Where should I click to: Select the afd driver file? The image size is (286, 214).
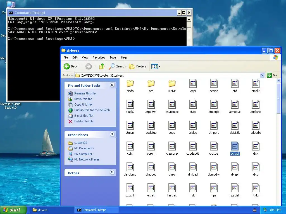(235, 84)
